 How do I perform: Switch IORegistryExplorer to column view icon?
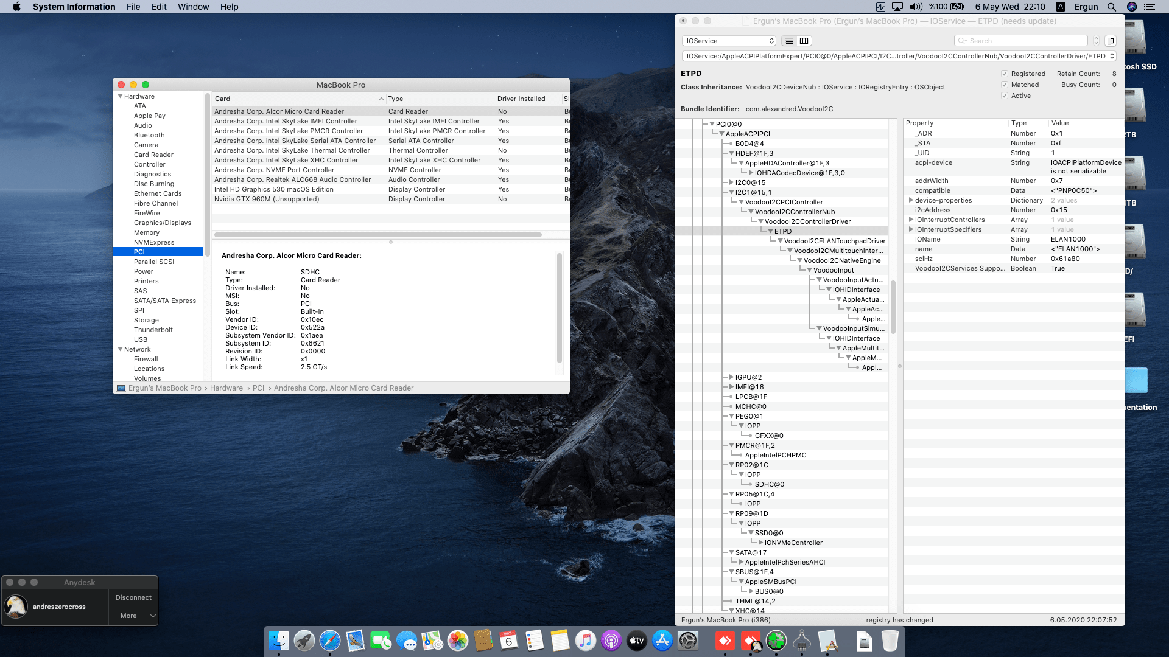click(804, 41)
